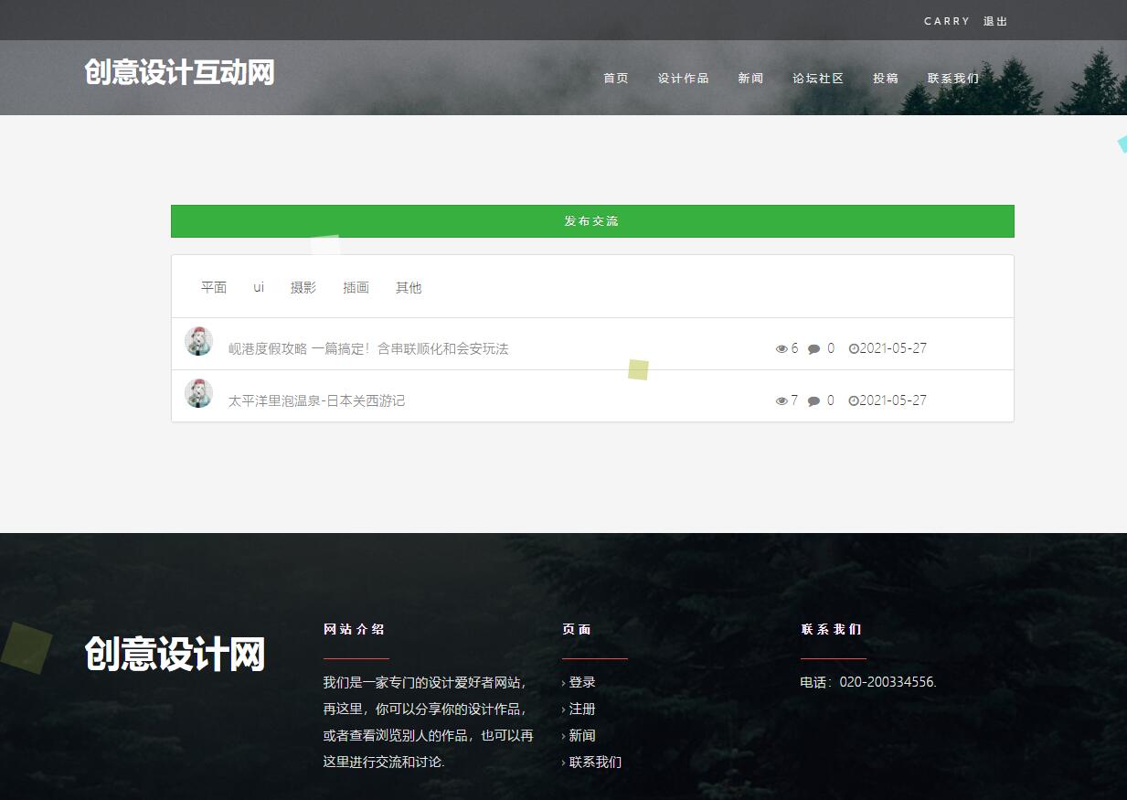Screen dimensions: 1127x800
Task: Click the 退出 logout link
Action: 995,20
